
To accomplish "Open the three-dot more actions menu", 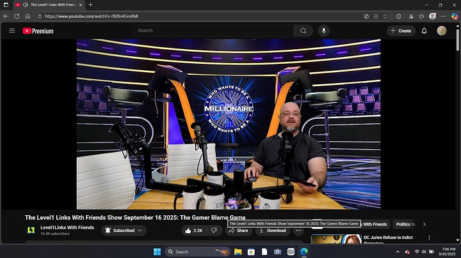I will point(298,231).
